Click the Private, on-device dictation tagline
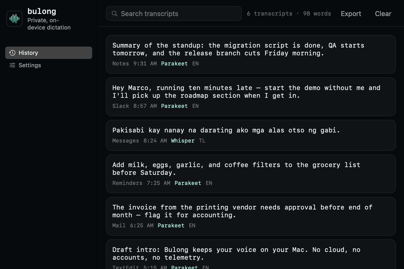This screenshot has width=404, height=269. [49, 24]
